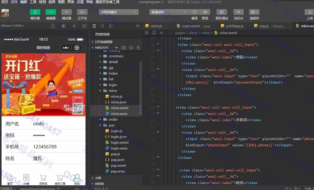This screenshot has width=314, height=190.
Task: Click the switch to background icon
Action: pyautogui.click(x=239, y=12)
